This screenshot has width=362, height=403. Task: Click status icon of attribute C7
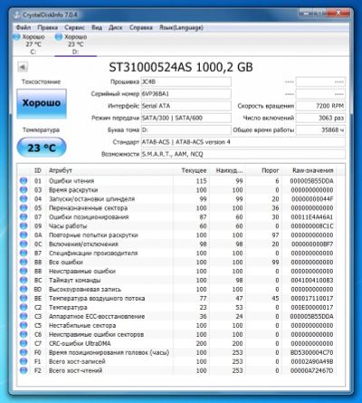(24, 343)
